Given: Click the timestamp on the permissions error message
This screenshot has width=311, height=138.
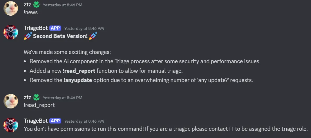Looking at the screenshot, I should (84, 121).
